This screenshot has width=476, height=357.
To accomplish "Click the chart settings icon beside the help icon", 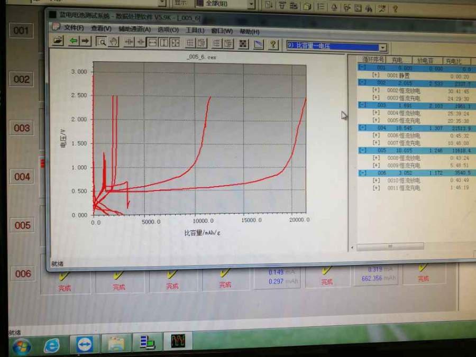I will pos(258,44).
